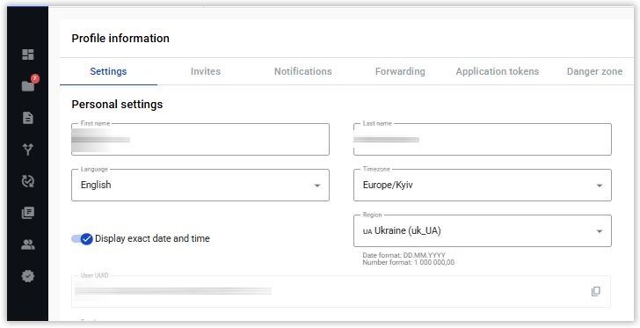Copy the User UUID with copy icon

(x=596, y=291)
